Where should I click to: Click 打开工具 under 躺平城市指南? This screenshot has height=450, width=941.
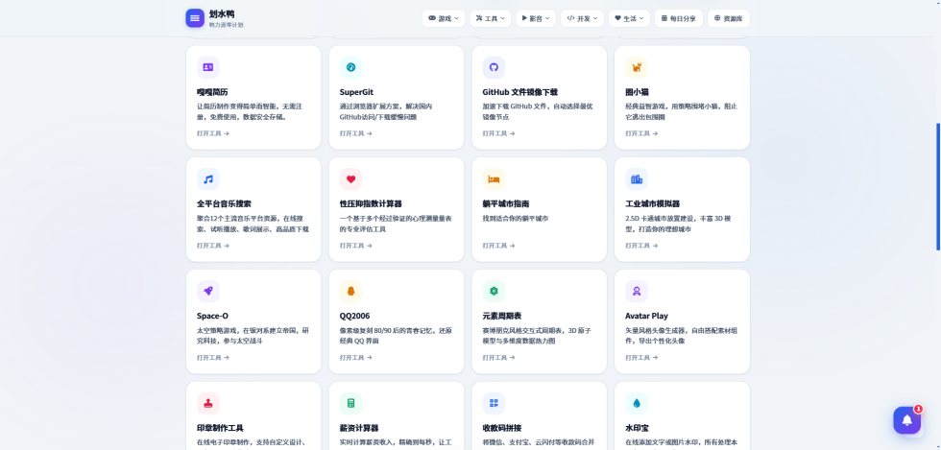click(x=498, y=246)
